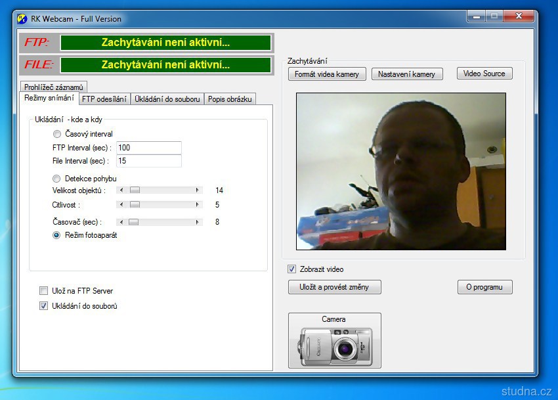Image resolution: width=558 pixels, height=400 pixels.
Task: Click the Časovač slider thumb
Action: (x=133, y=222)
